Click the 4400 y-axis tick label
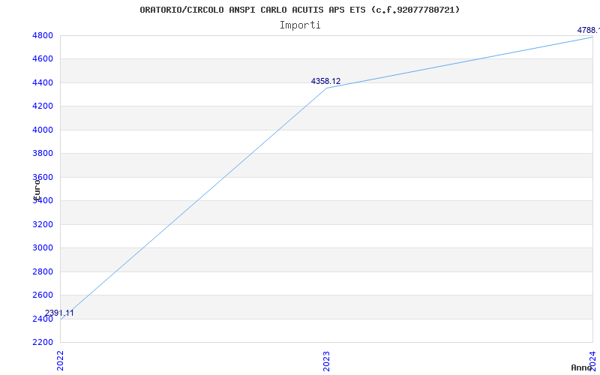 [43, 82]
